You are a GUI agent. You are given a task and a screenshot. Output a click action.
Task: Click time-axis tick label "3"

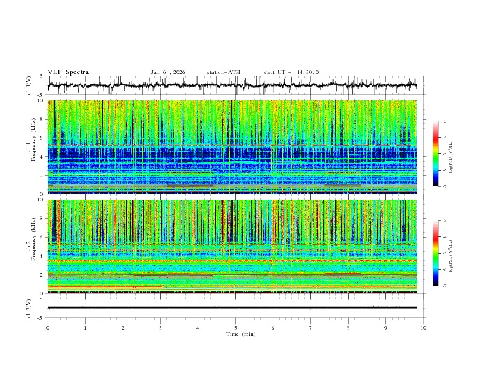click(x=160, y=328)
